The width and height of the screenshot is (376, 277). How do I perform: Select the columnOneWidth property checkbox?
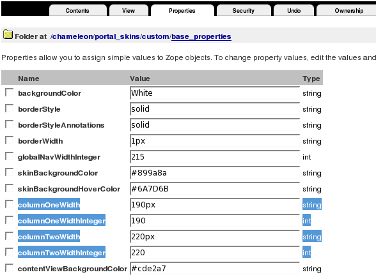pyautogui.click(x=10, y=204)
